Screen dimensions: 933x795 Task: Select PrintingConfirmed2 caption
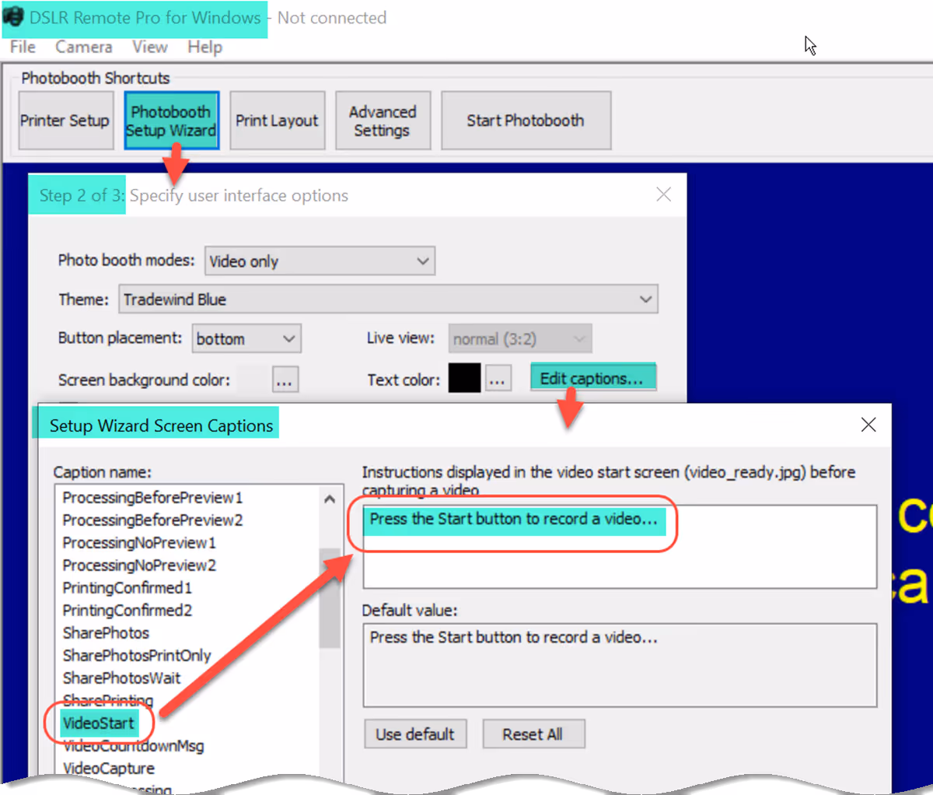pyautogui.click(x=127, y=610)
